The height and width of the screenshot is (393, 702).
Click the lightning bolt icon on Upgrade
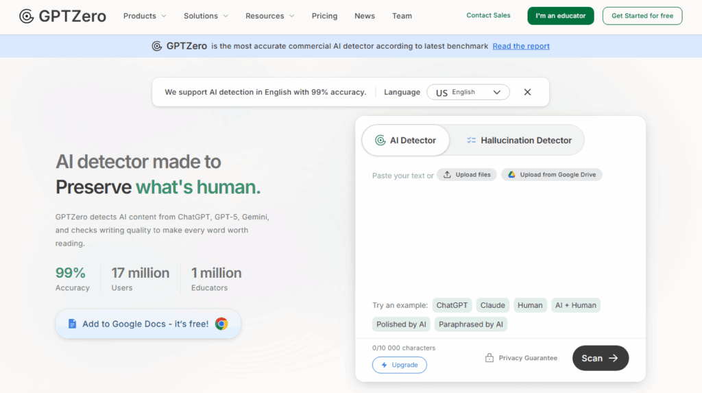pos(384,365)
